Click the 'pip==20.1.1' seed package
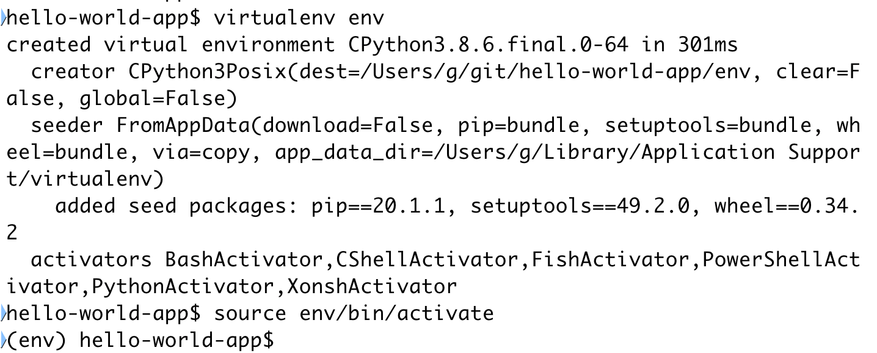Image resolution: width=877 pixels, height=353 pixels. coord(379,206)
